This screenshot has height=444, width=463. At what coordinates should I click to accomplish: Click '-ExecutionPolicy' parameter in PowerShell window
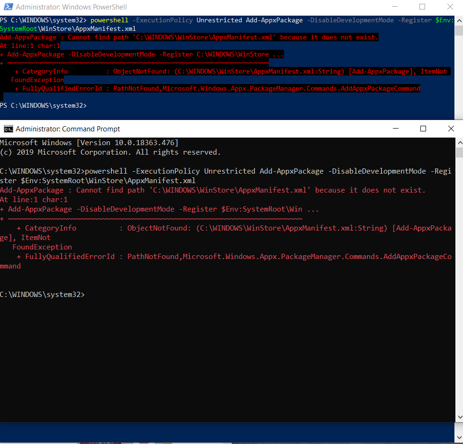(x=163, y=20)
